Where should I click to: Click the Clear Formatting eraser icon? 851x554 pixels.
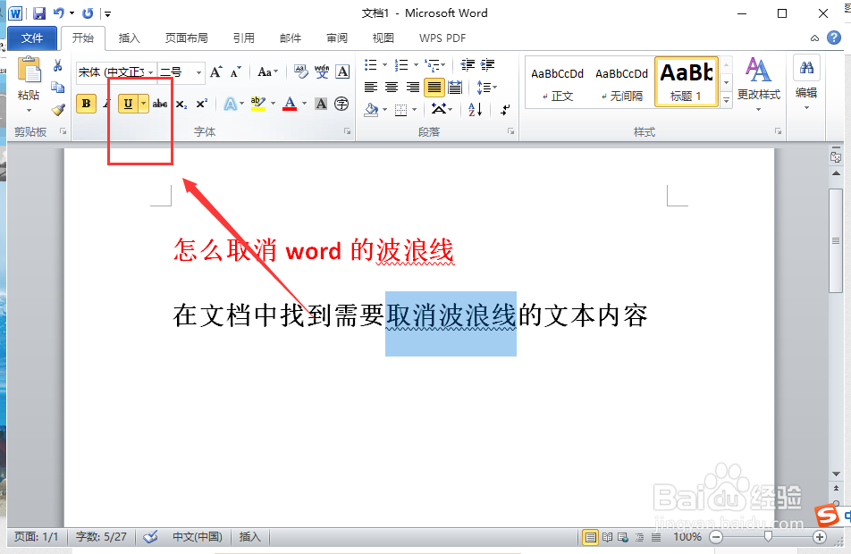pyautogui.click(x=300, y=71)
